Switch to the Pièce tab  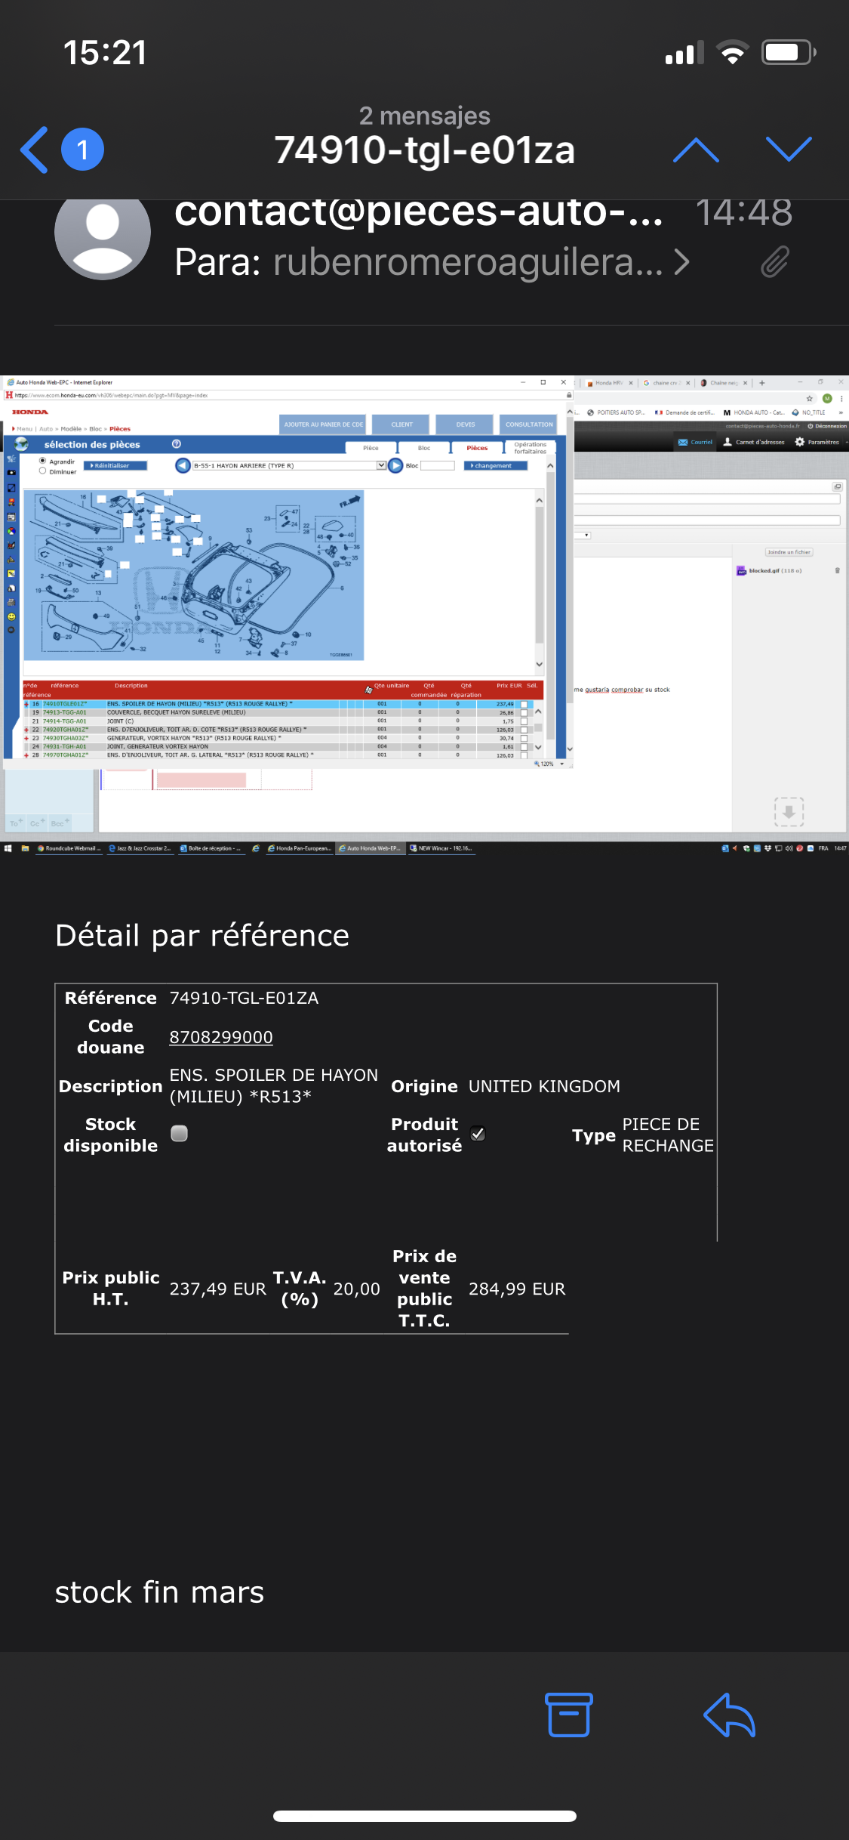click(371, 448)
